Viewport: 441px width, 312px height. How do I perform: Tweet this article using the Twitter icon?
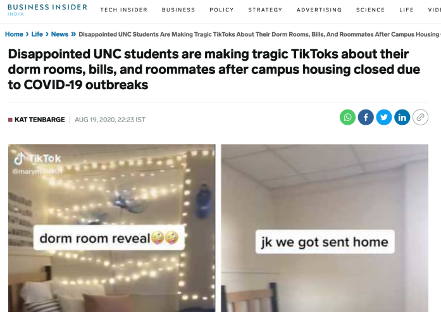pos(384,117)
